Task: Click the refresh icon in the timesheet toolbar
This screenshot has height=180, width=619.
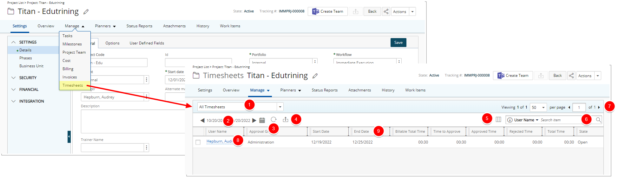Action: [x=273, y=119]
